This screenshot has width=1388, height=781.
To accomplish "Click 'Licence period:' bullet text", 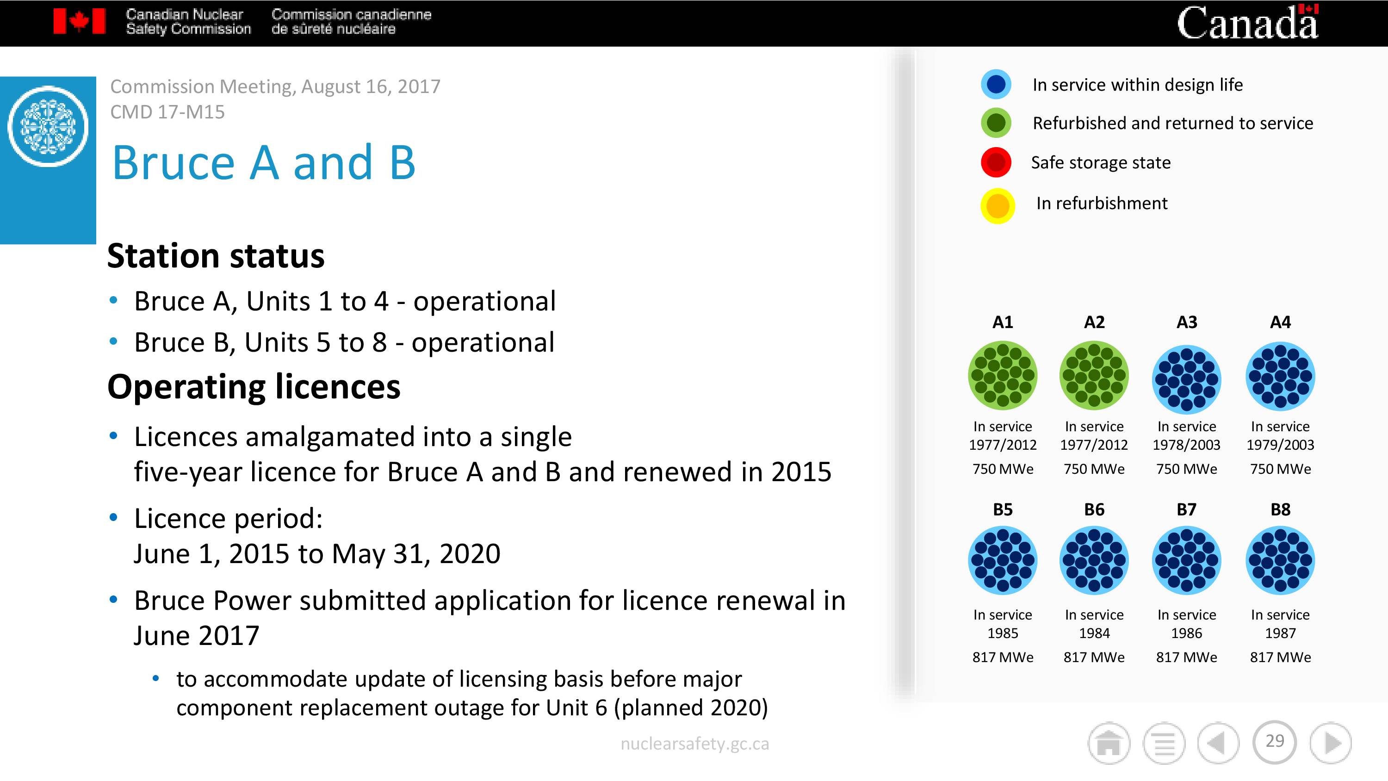I will pos(229,519).
